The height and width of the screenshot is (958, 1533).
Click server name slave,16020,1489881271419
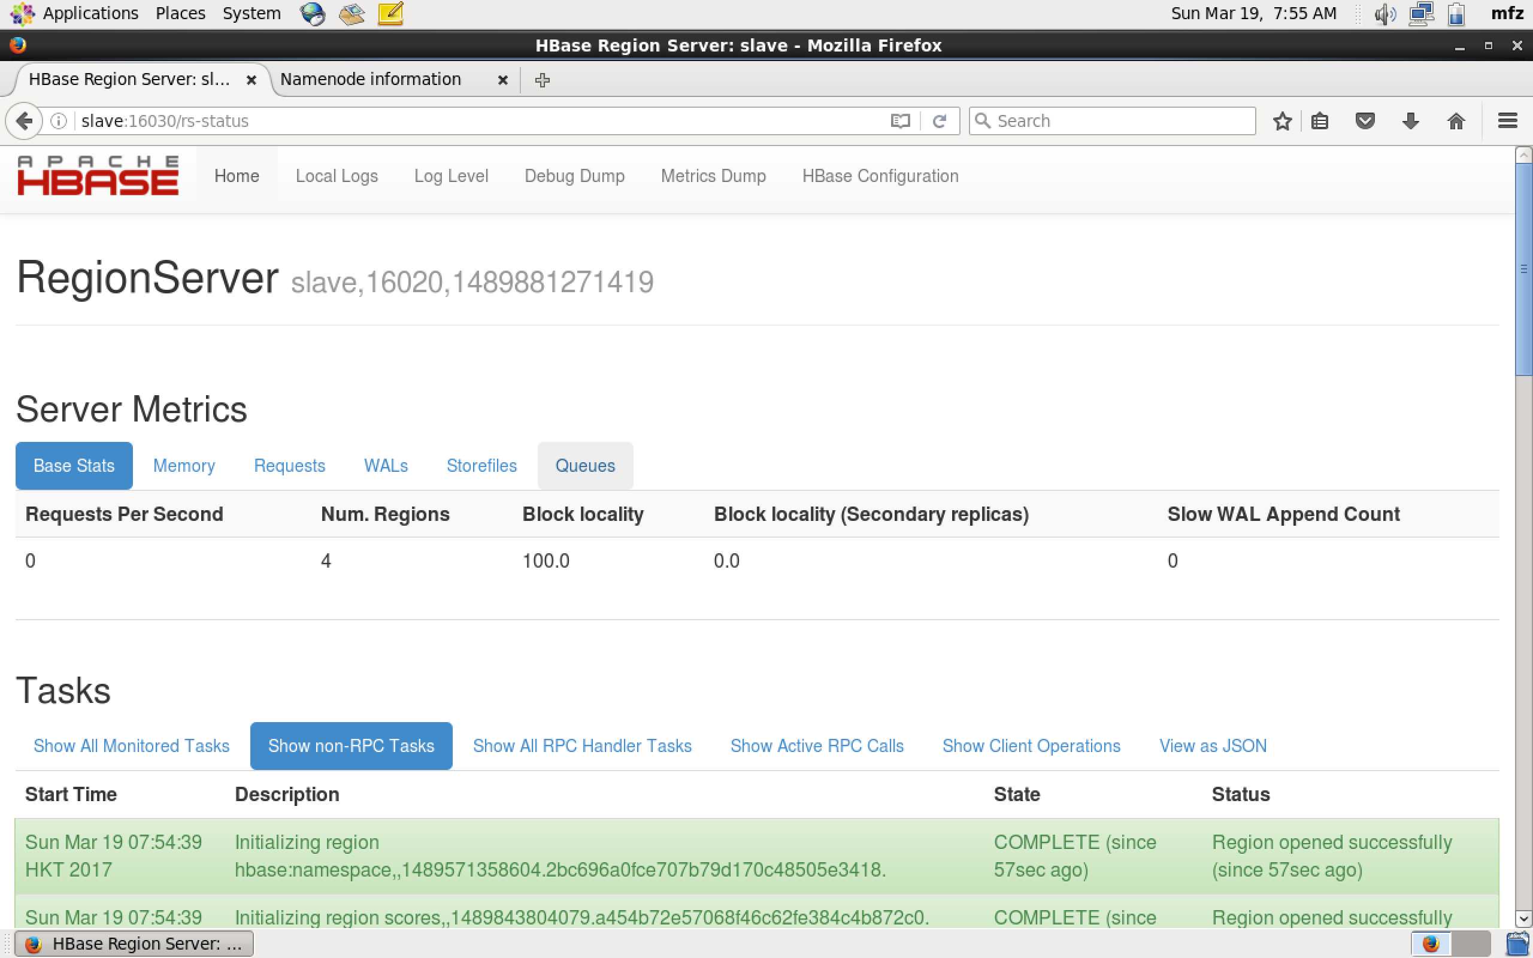tap(472, 282)
